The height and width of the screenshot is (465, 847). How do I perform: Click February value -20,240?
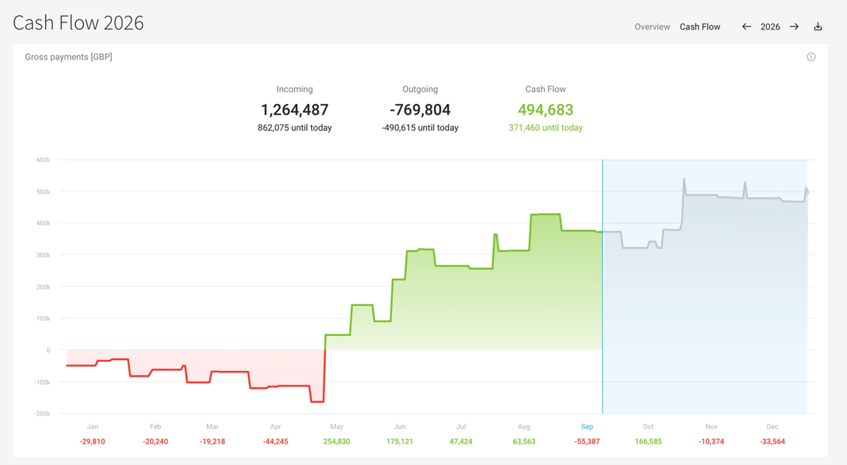pyautogui.click(x=156, y=441)
